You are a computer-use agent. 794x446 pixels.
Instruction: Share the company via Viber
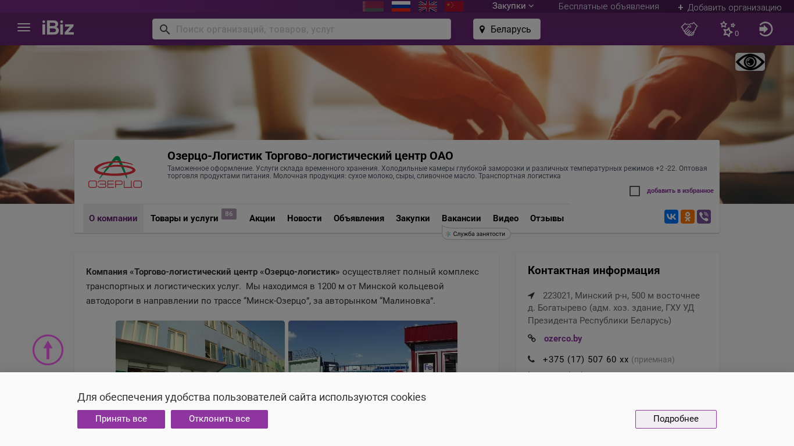pos(704,217)
